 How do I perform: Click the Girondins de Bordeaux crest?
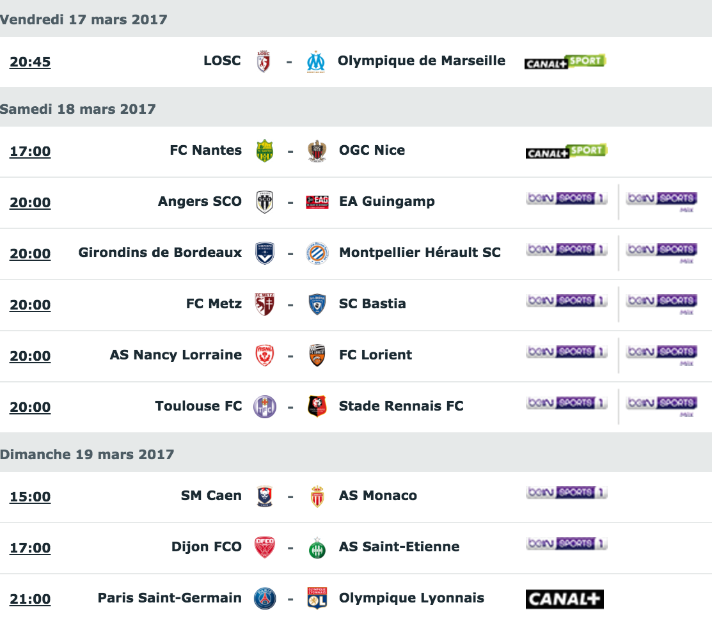tap(265, 253)
